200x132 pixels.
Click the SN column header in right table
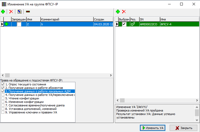(x=149, y=19)
